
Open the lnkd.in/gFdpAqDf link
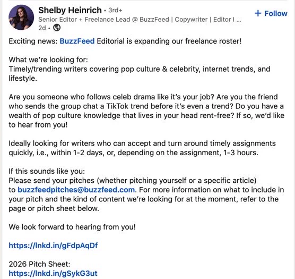(x=53, y=246)
